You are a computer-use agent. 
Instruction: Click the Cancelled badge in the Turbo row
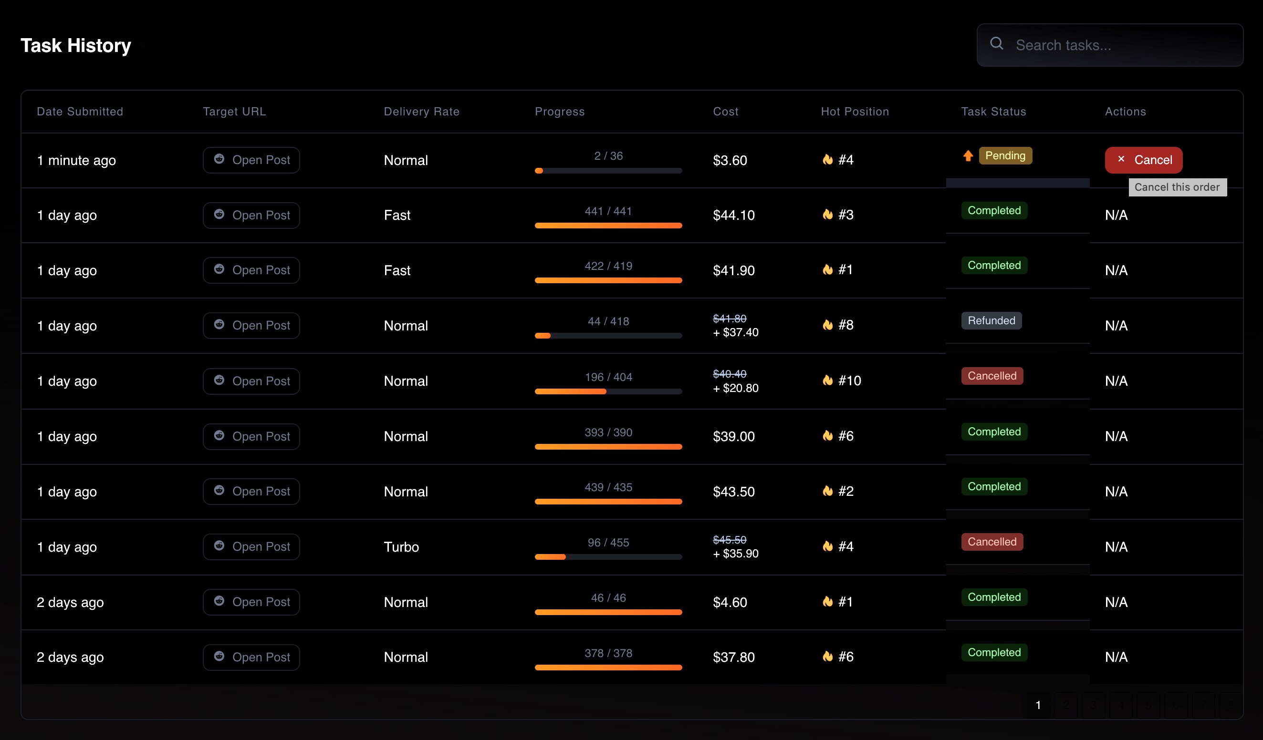click(x=992, y=542)
